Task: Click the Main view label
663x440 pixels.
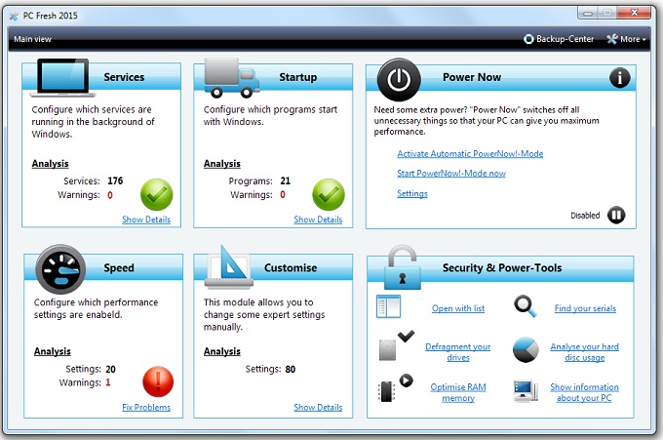Action: tap(32, 39)
